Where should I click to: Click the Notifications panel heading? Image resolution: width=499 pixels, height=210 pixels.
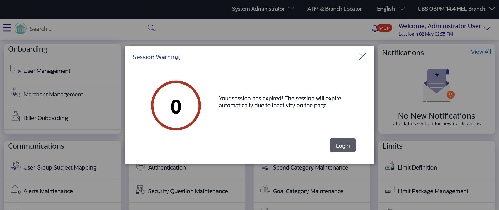pyautogui.click(x=403, y=53)
